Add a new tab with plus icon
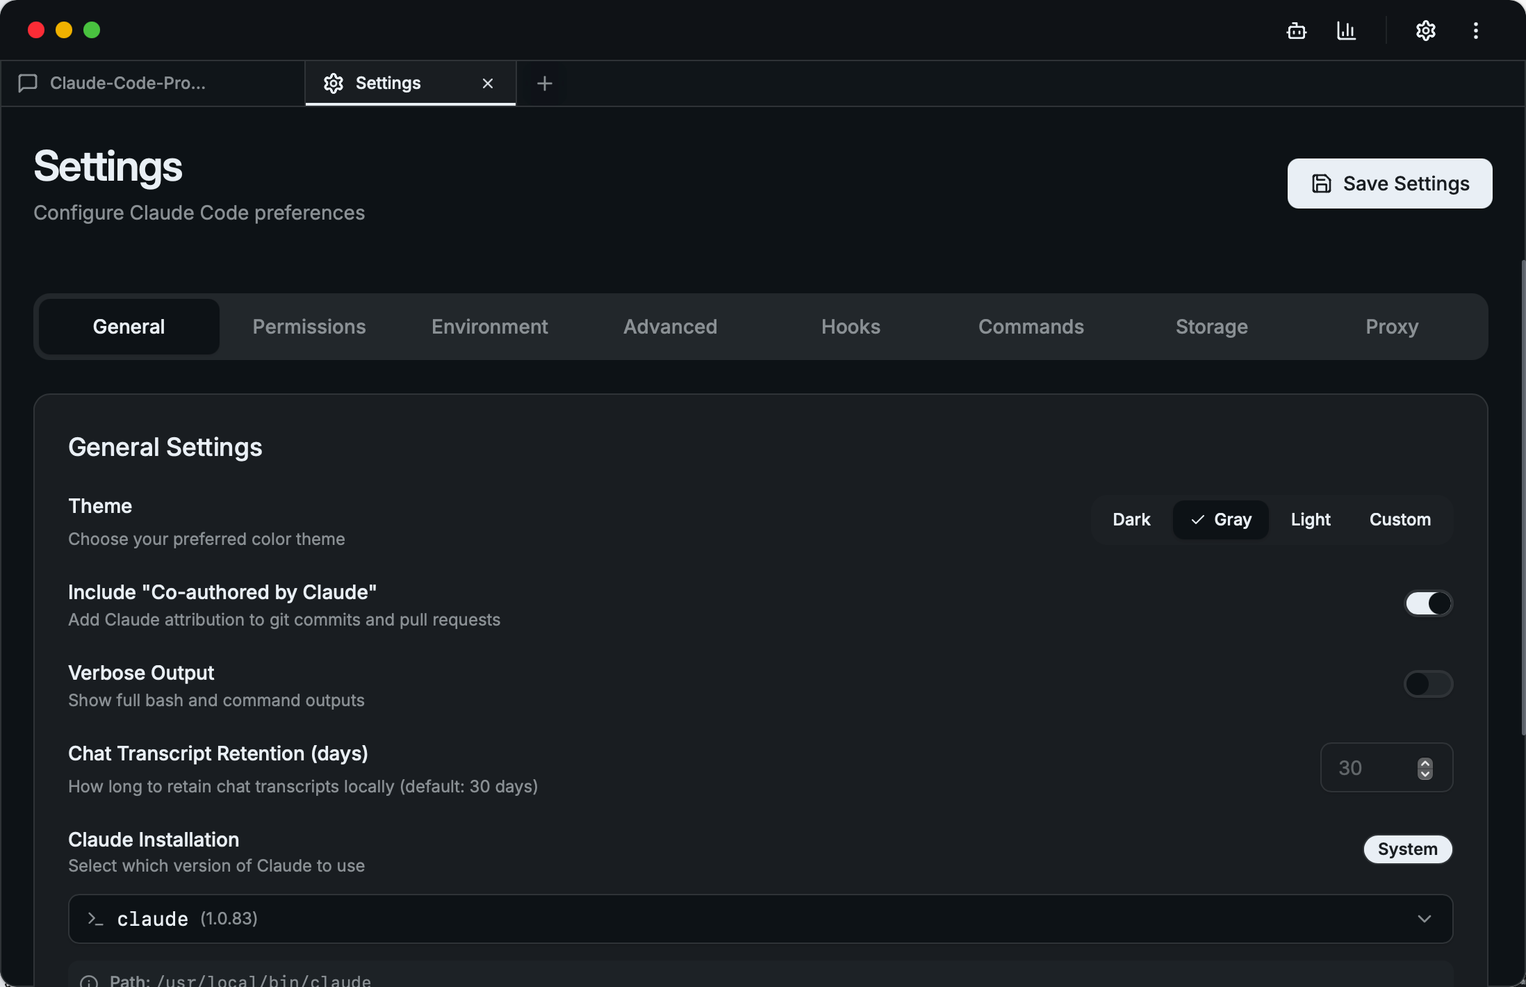This screenshot has height=987, width=1526. pos(545,83)
